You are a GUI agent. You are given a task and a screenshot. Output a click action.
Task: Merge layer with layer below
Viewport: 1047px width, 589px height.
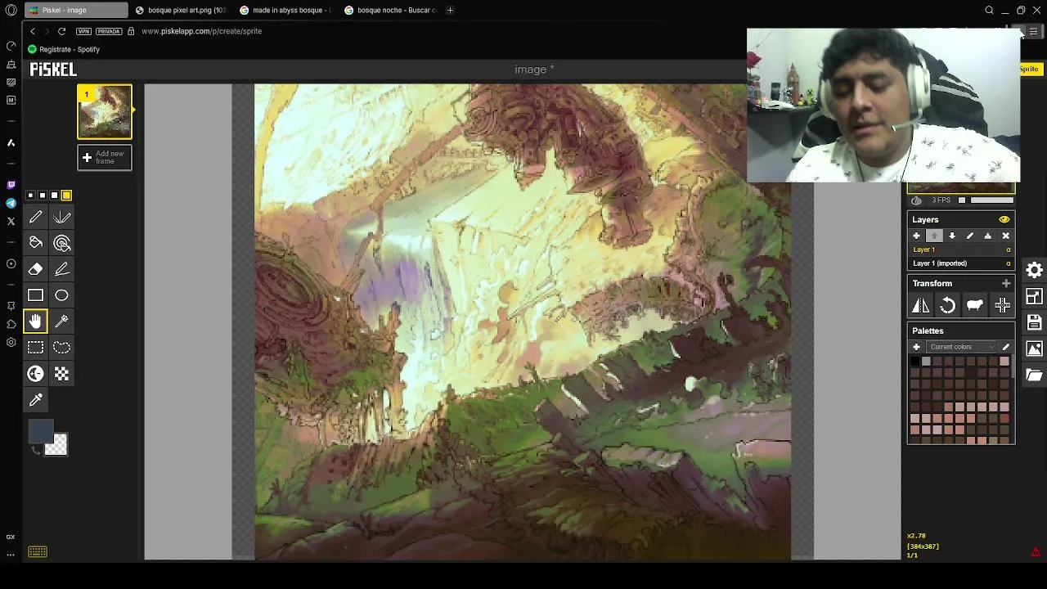[x=987, y=236]
